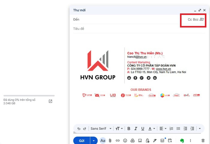Expand more formatting options arrow
210x144 pixels.
tap(200, 129)
